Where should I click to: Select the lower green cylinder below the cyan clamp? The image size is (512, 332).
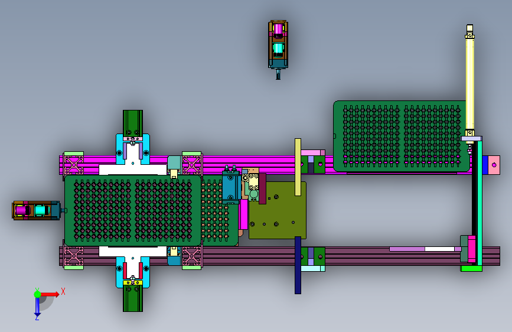tap(132, 299)
